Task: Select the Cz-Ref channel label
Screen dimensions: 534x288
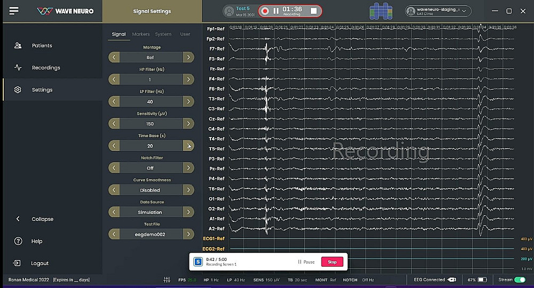Action: tap(217, 119)
